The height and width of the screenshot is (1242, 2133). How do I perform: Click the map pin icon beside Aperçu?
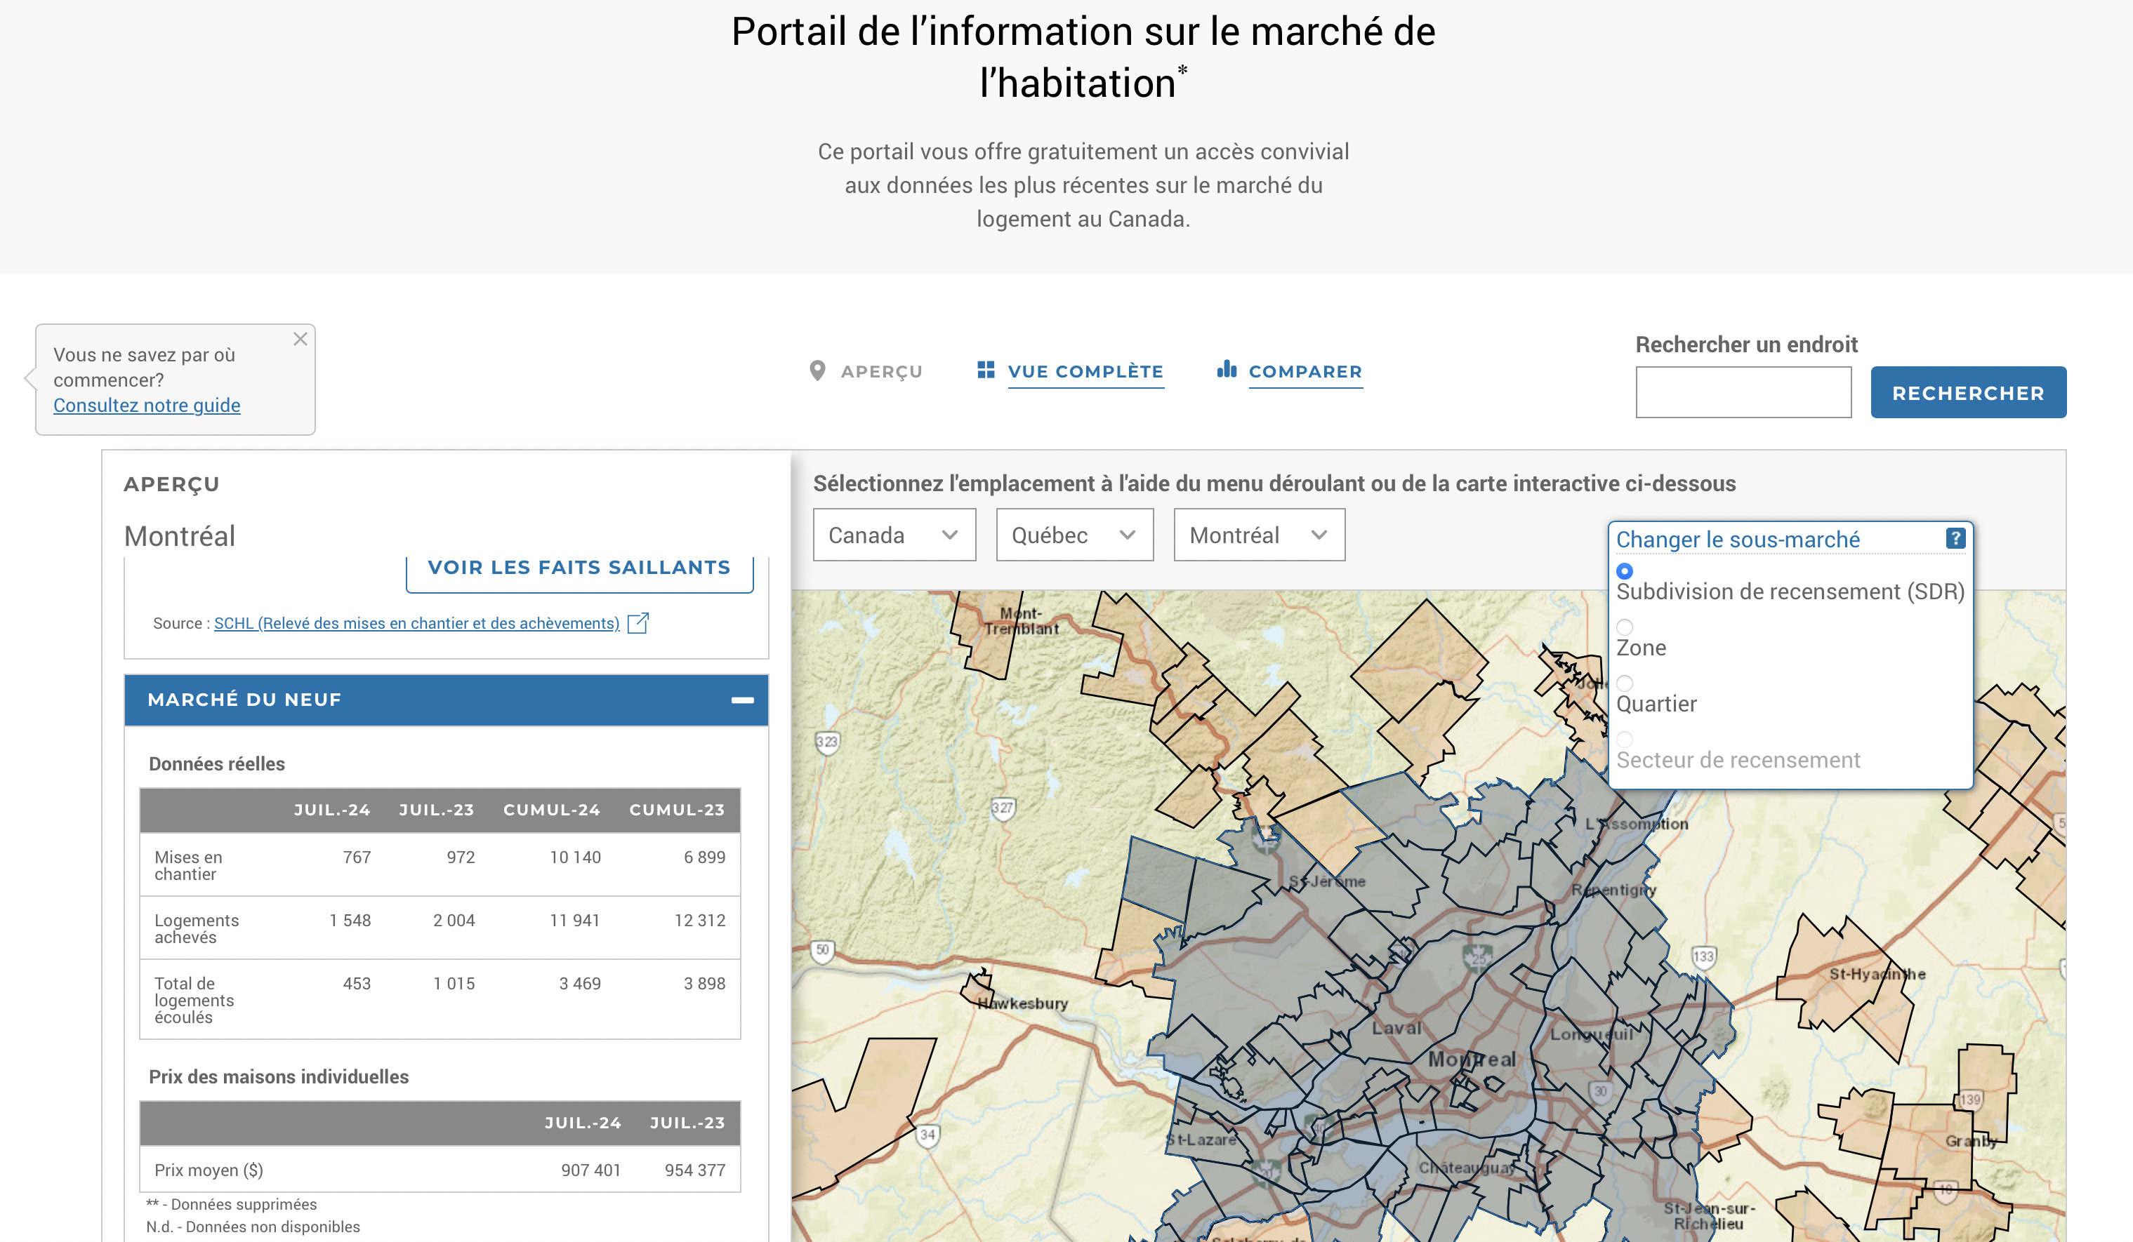[817, 370]
